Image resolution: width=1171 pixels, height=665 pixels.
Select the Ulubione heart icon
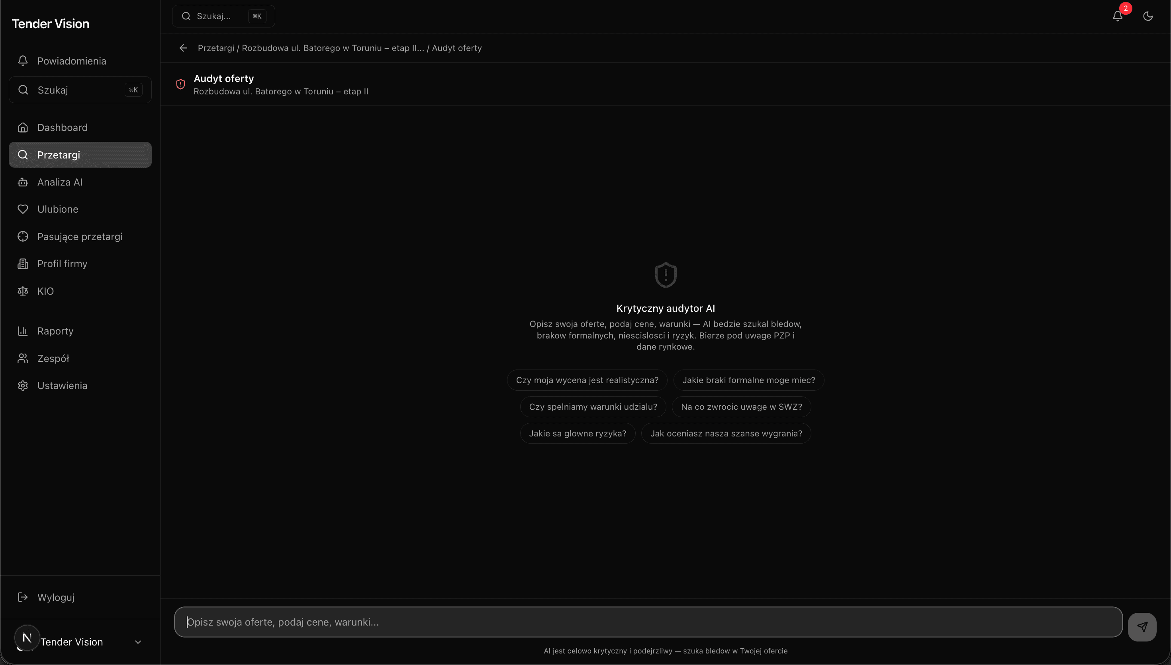point(23,209)
